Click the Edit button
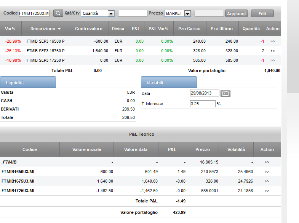 click(x=262, y=14)
